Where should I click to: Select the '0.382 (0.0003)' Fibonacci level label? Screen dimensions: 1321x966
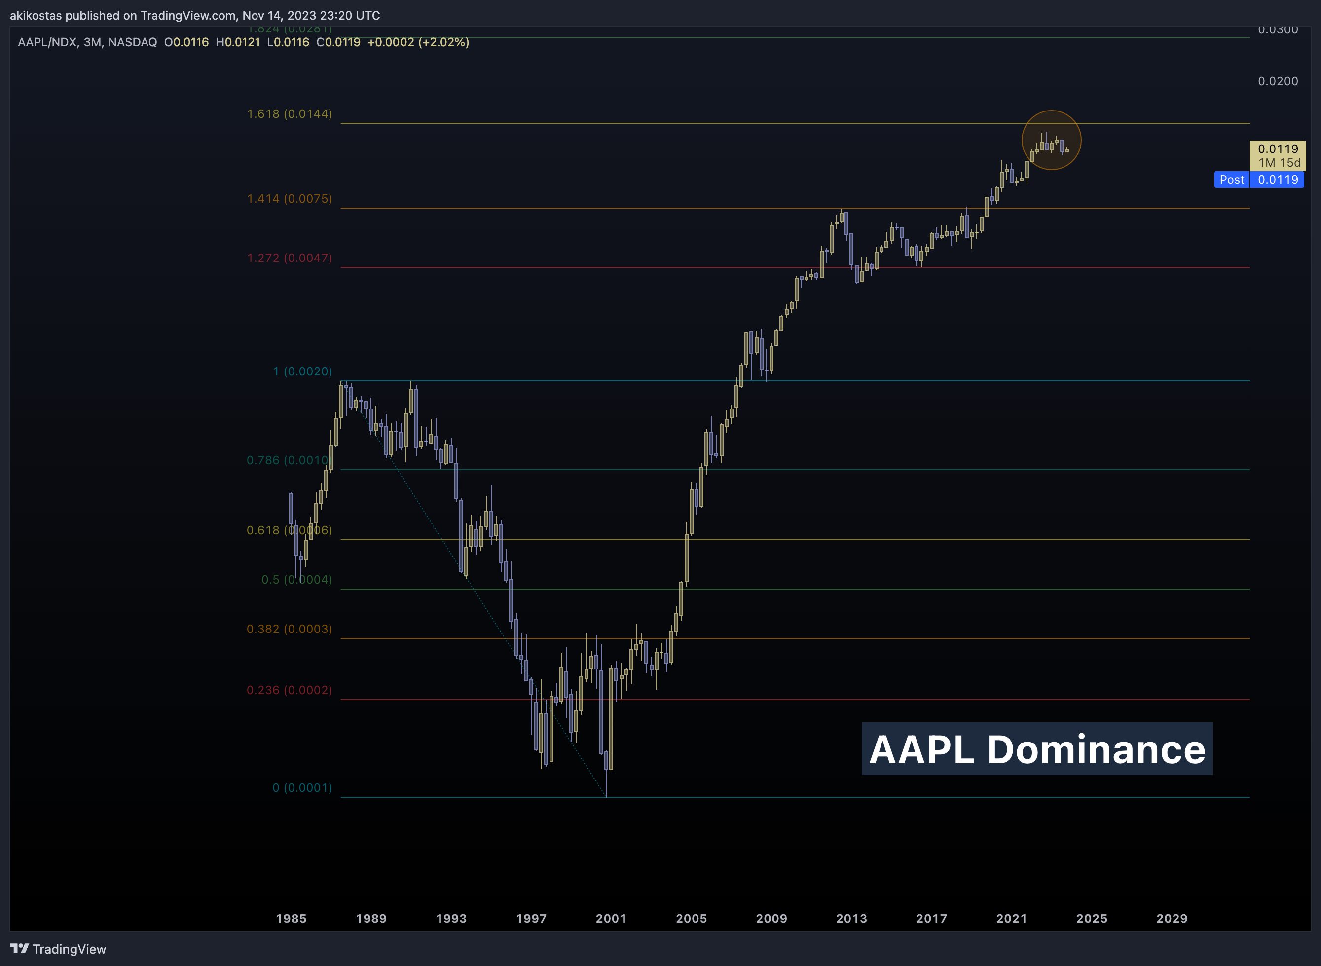pos(290,629)
